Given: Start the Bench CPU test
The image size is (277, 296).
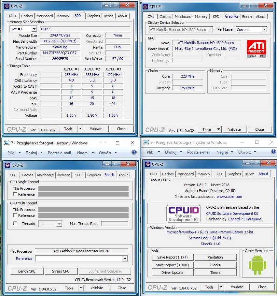Looking at the screenshot, I should (27, 271).
